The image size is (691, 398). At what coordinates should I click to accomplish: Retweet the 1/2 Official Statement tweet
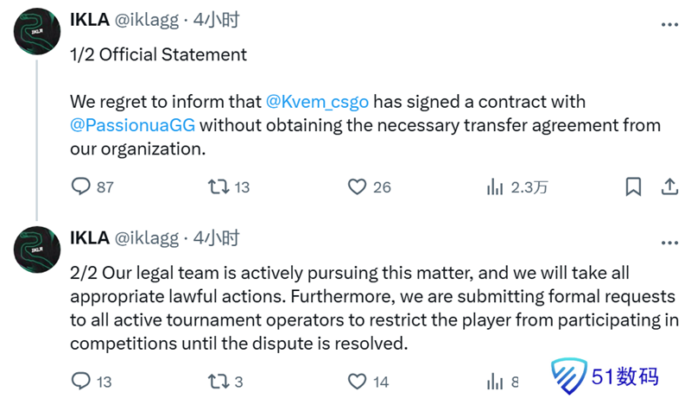(218, 186)
